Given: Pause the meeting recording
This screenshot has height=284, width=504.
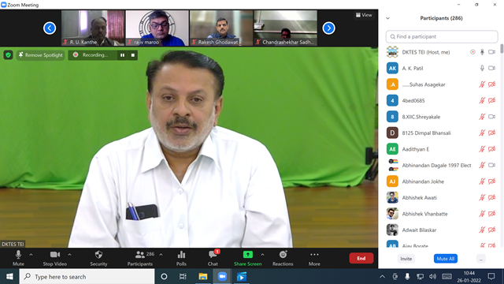Looking at the screenshot, I should click(x=122, y=55).
